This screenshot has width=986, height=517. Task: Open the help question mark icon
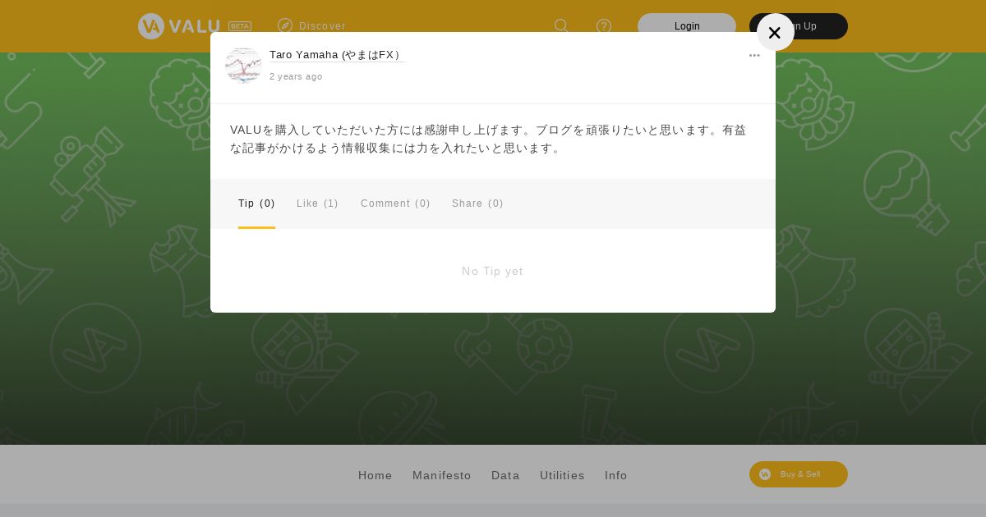604,26
